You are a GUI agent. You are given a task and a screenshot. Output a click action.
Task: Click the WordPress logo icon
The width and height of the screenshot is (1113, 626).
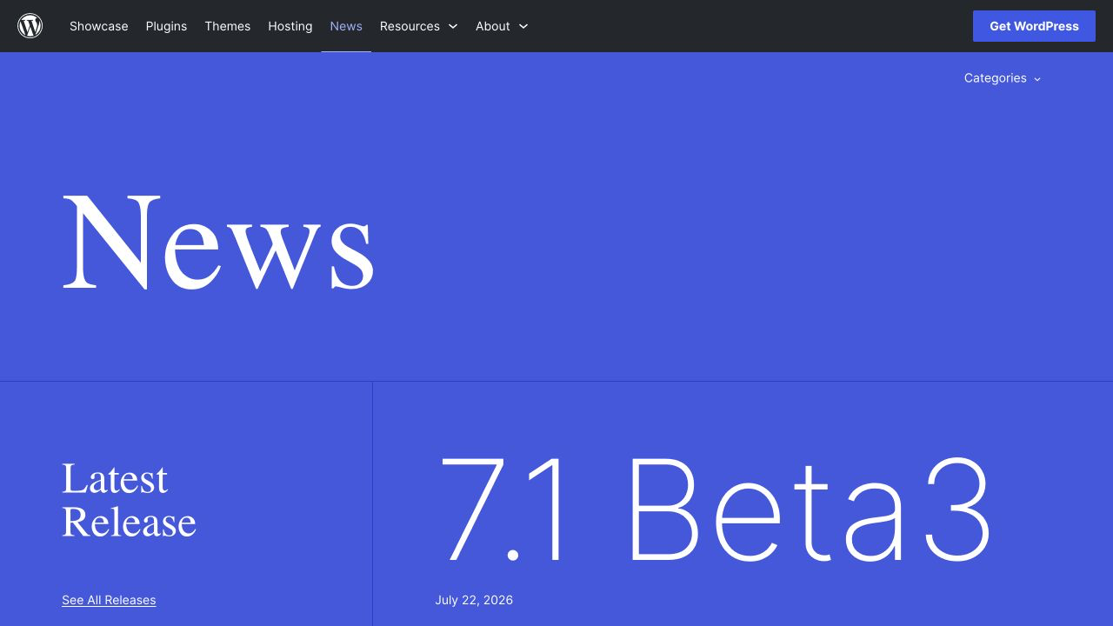pyautogui.click(x=30, y=26)
